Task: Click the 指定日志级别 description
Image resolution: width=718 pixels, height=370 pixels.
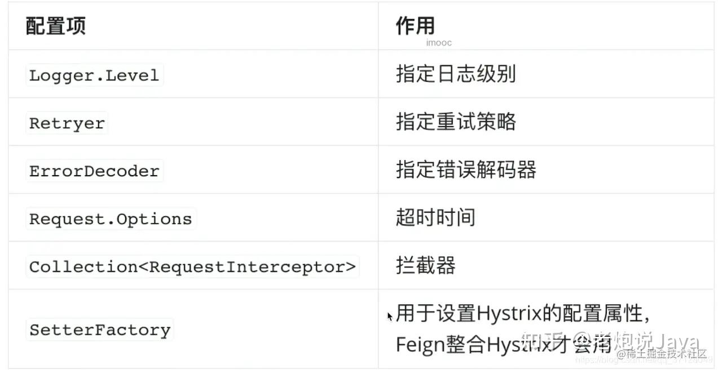Action: coord(456,74)
